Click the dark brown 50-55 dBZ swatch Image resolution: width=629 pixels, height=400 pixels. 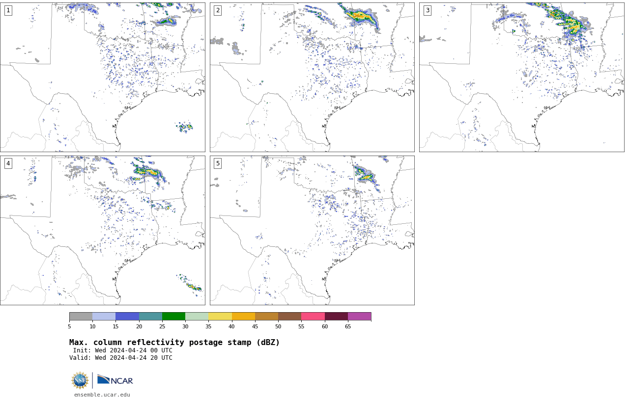pyautogui.click(x=289, y=317)
